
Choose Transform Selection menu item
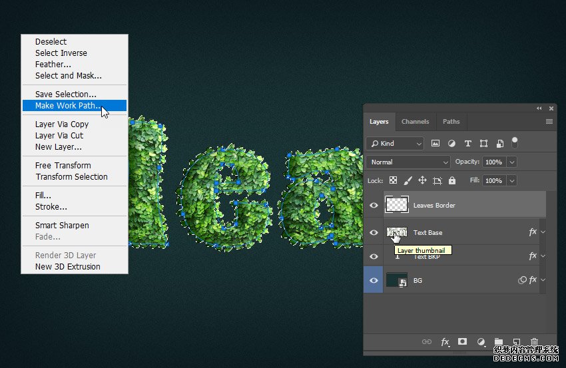tap(75, 177)
